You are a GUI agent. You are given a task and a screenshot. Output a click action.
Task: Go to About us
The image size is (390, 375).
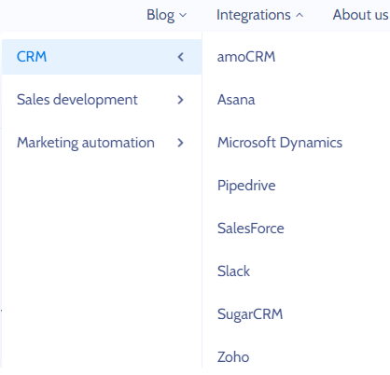pos(360,15)
